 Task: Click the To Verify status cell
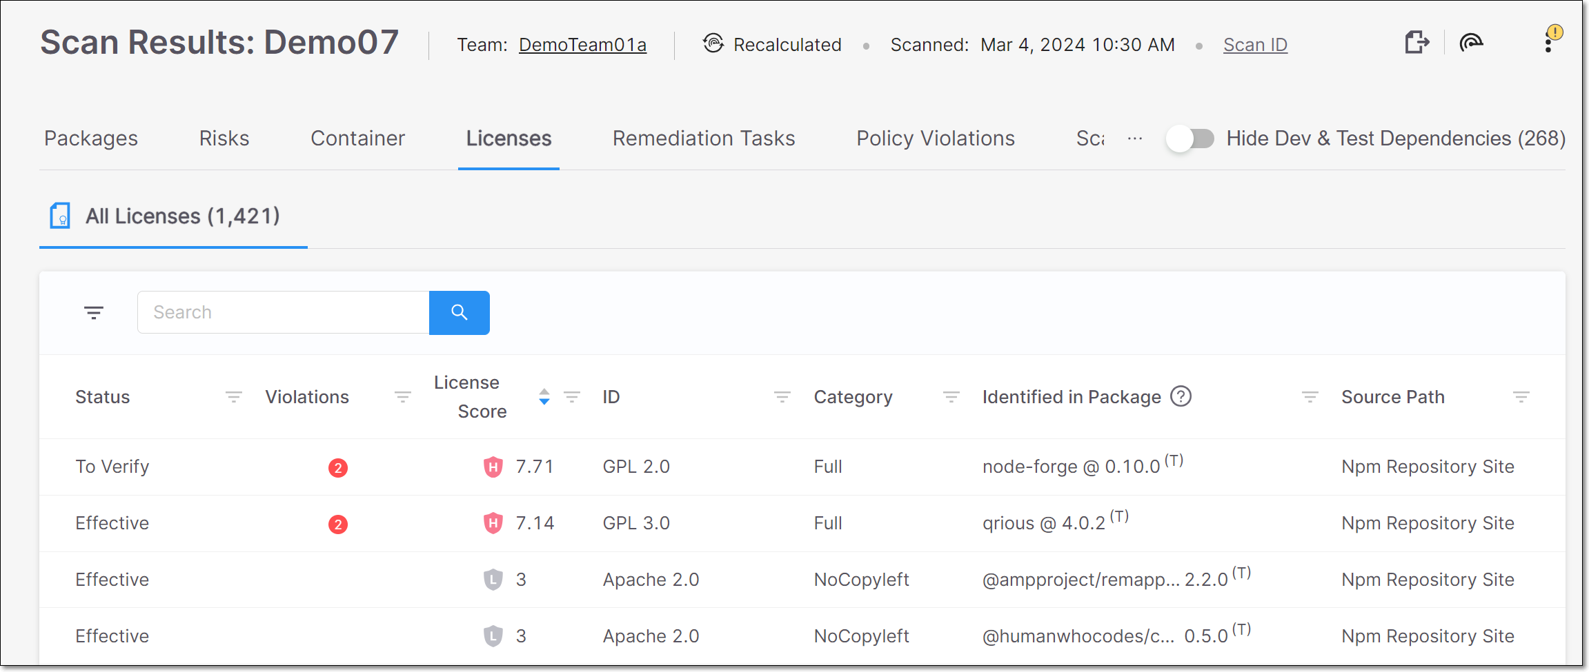tap(112, 467)
